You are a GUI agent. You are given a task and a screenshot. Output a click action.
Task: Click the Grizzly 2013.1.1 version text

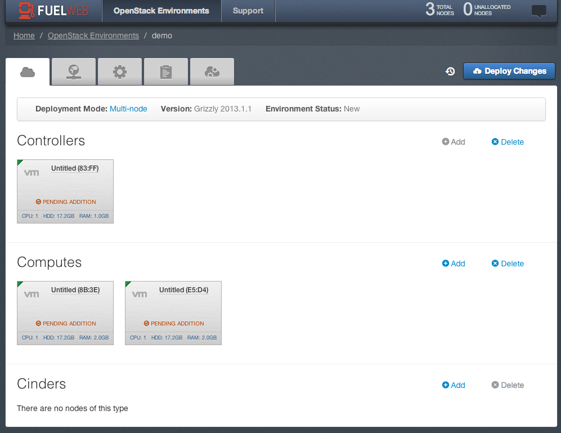click(x=222, y=109)
